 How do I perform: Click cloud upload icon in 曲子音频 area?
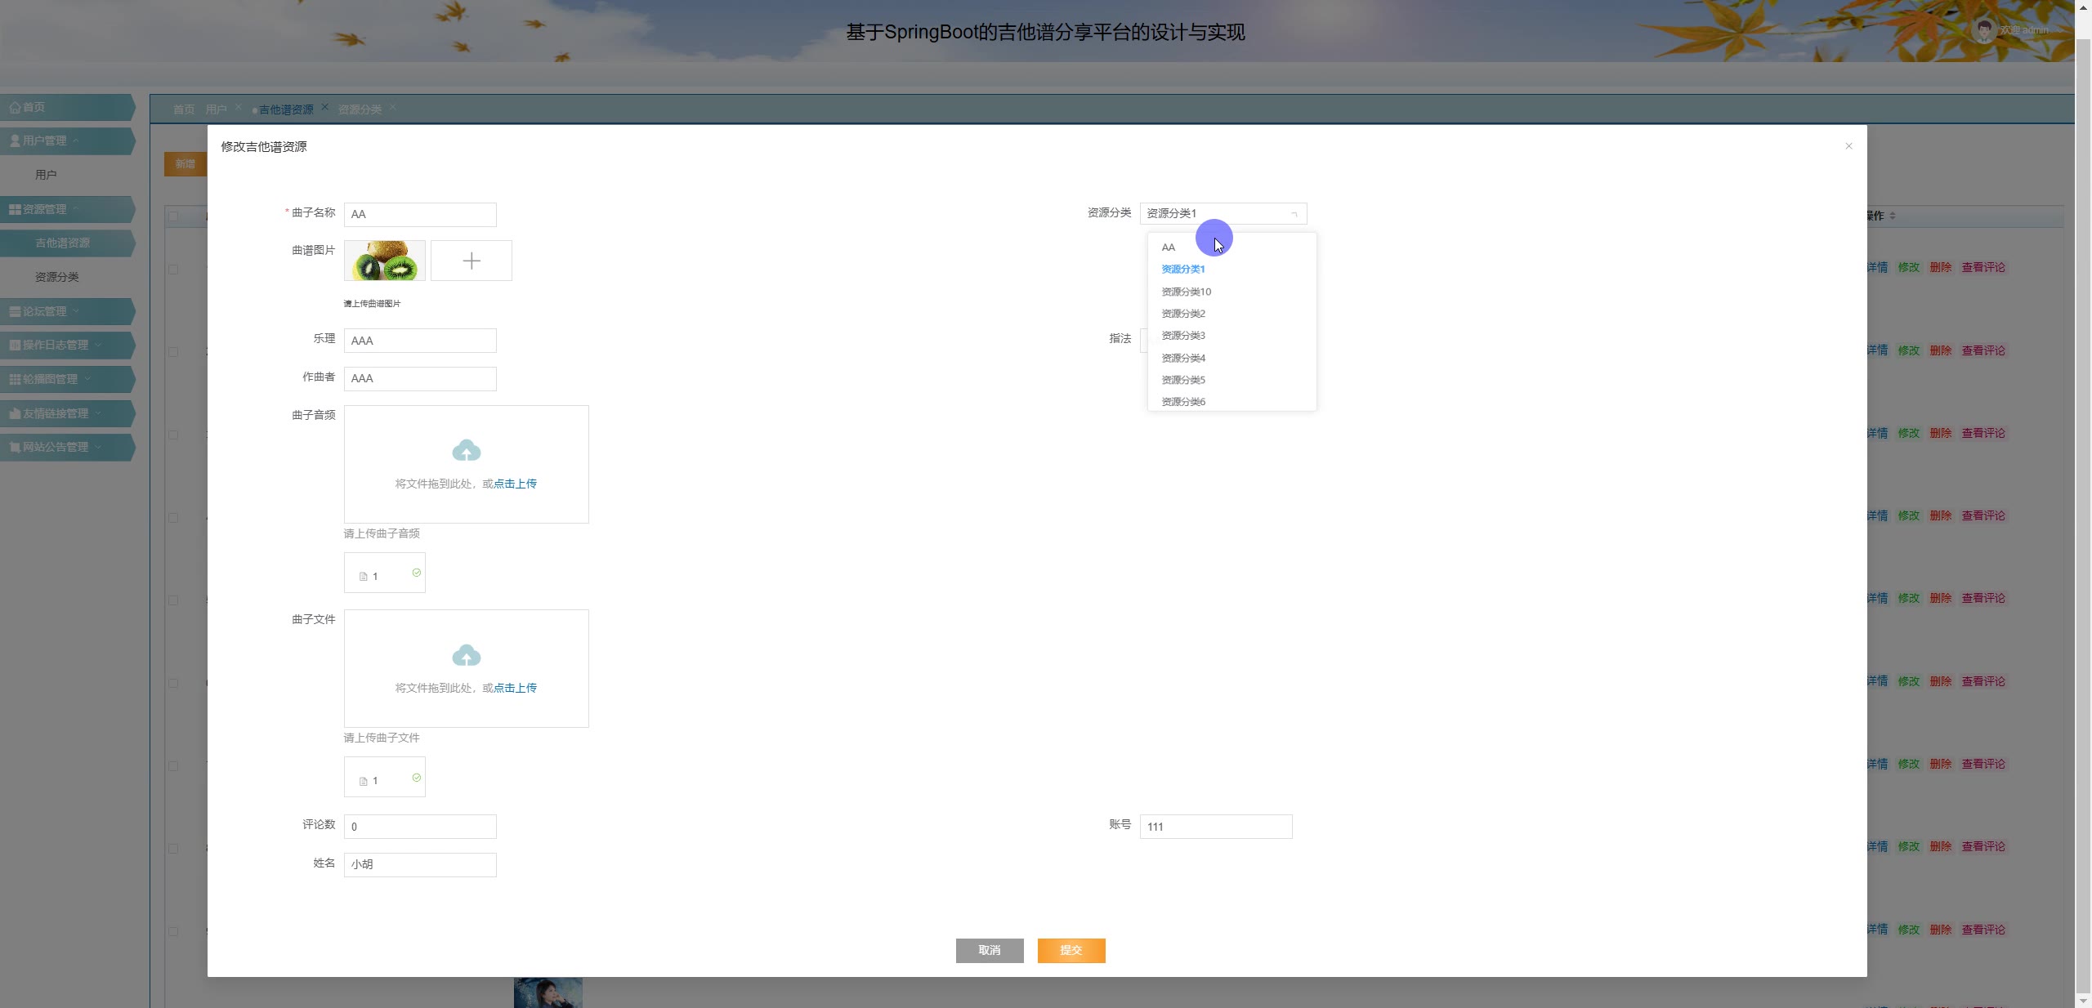coord(466,450)
